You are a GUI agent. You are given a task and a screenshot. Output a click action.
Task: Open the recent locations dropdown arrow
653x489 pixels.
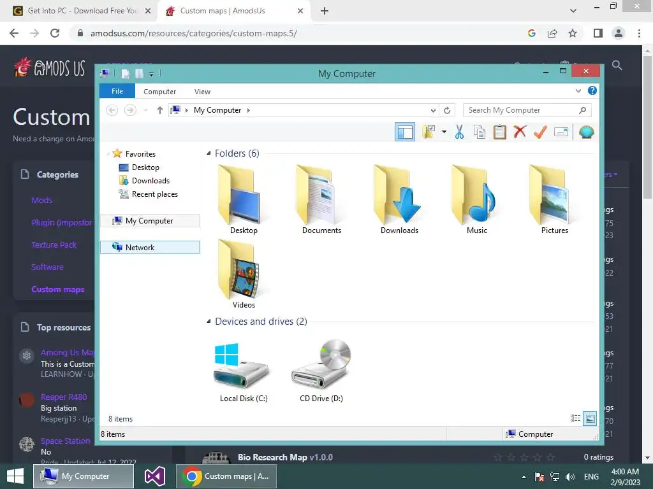coord(145,110)
